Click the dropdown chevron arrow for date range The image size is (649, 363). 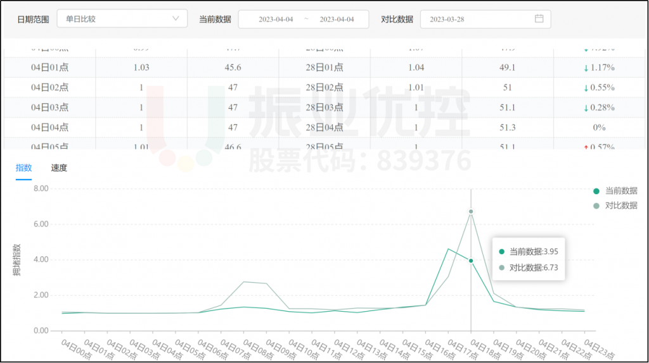tap(176, 19)
